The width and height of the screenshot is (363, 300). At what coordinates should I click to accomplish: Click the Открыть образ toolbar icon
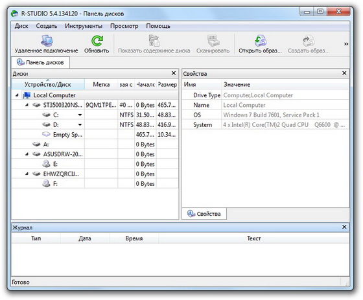tap(261, 41)
